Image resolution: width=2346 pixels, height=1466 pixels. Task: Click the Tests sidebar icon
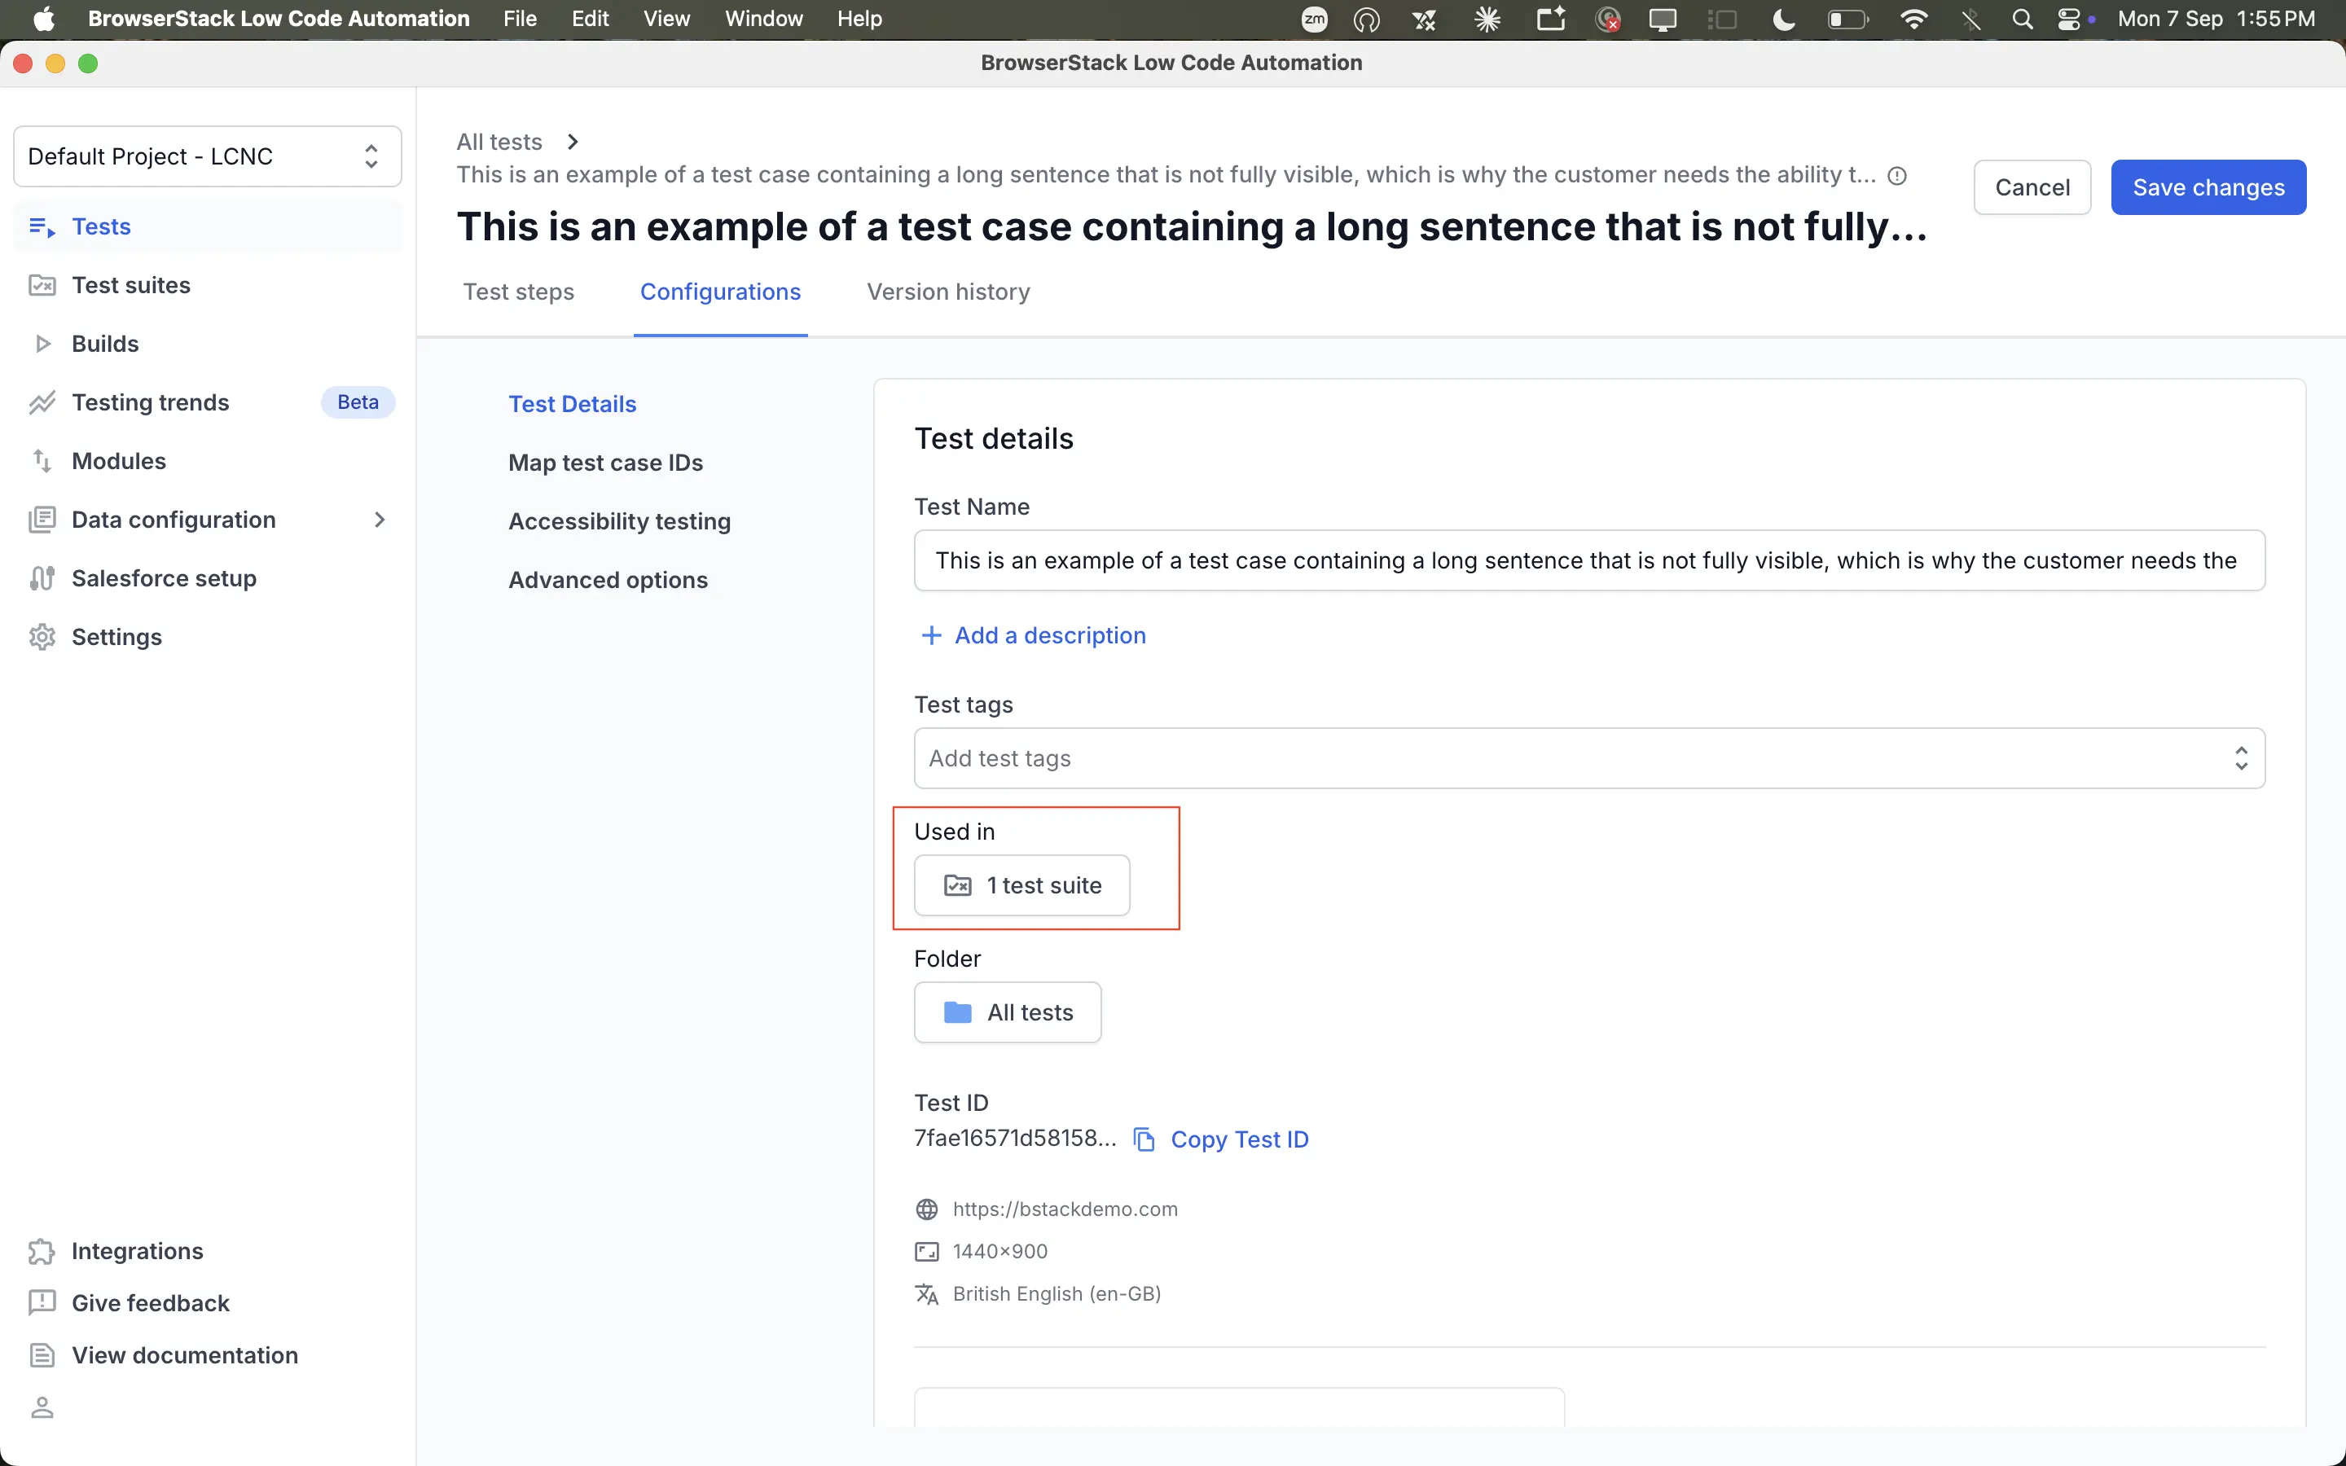[x=42, y=227]
